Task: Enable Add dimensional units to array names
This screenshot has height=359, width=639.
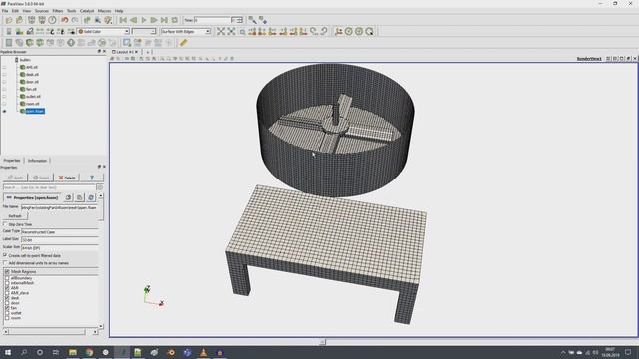Action: click(5, 263)
